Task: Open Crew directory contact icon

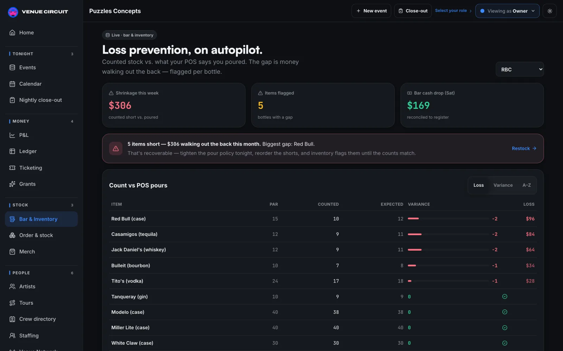Action: (x=12, y=319)
